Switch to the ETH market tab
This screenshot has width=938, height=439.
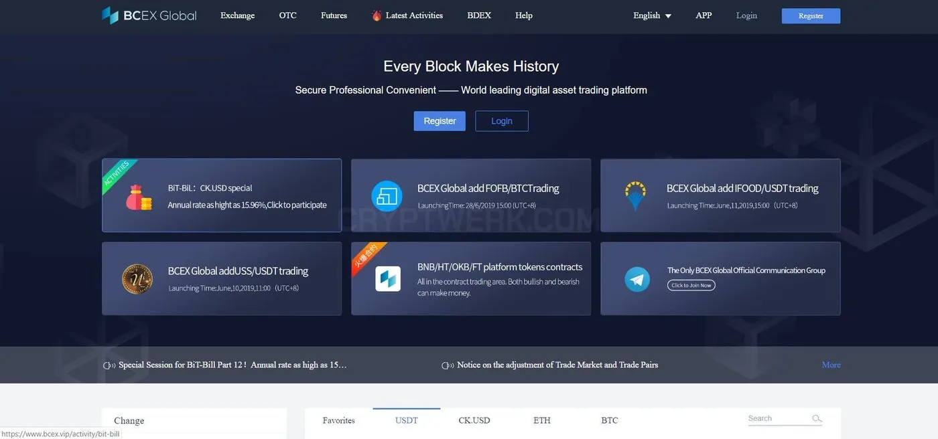tap(542, 421)
